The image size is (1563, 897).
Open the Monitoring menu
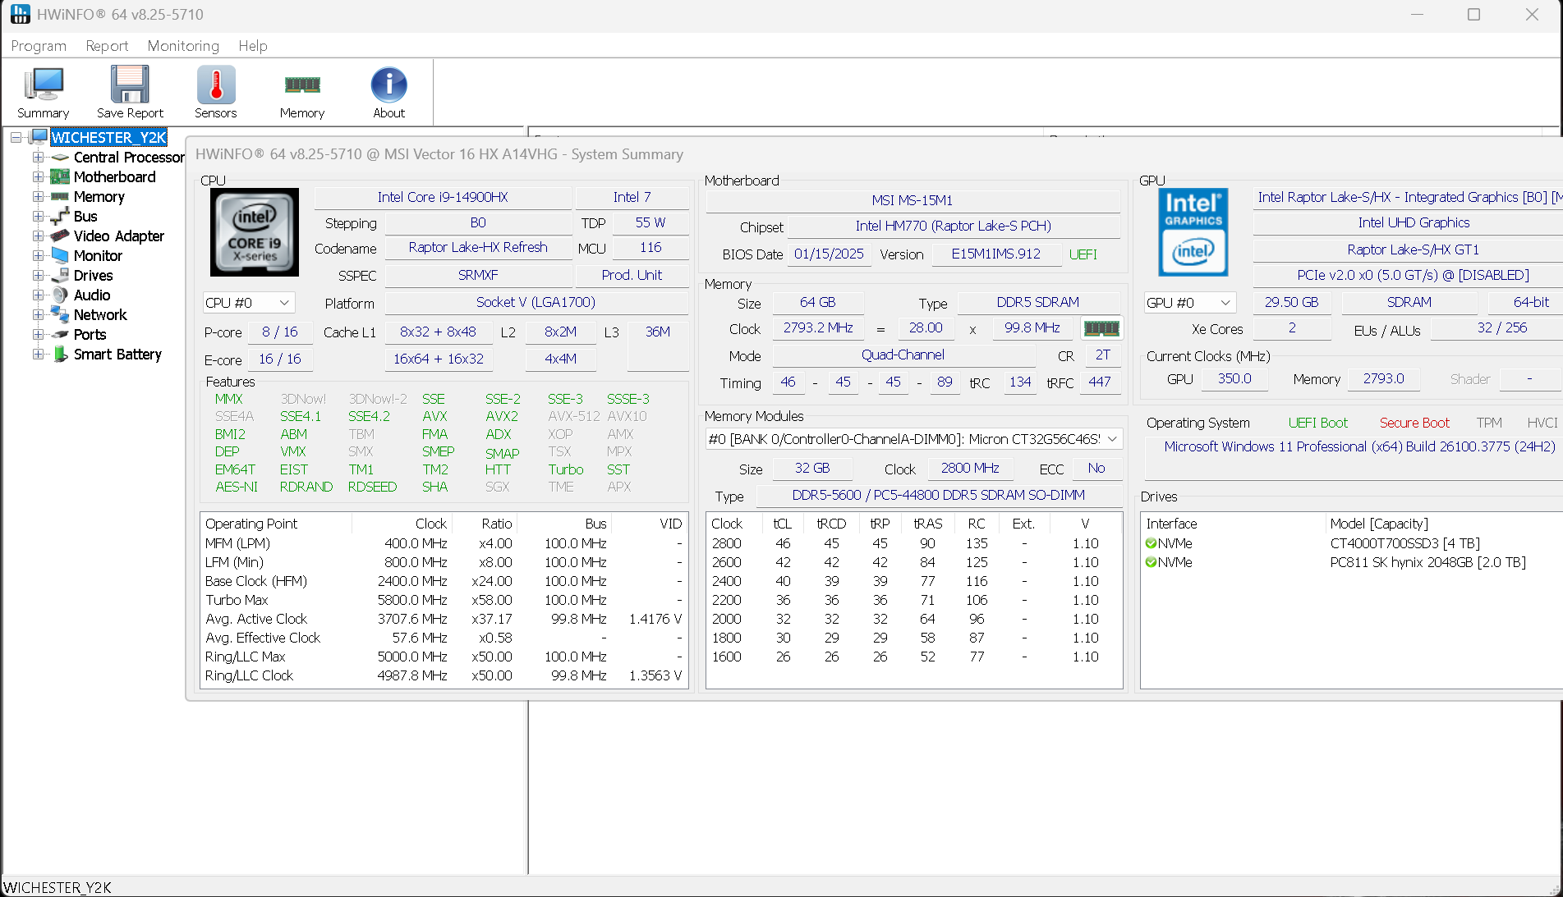click(183, 46)
